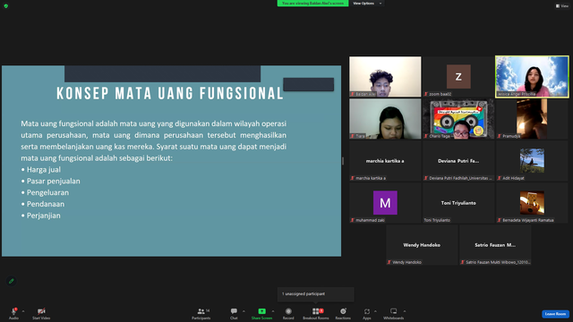Image resolution: width=573 pixels, height=322 pixels.
Task: Select the Charis Taga video tile
Action: coord(458,119)
